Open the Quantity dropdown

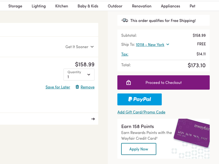click(x=79, y=75)
